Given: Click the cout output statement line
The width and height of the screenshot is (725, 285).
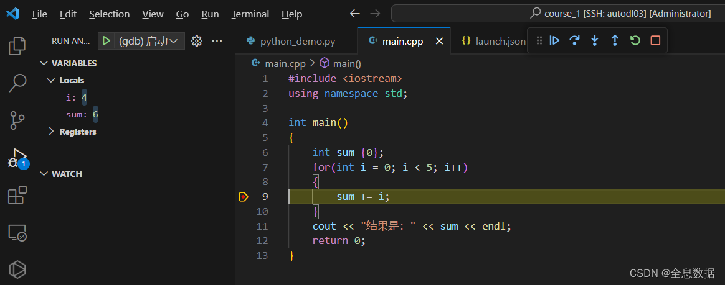Looking at the screenshot, I should tap(412, 227).
